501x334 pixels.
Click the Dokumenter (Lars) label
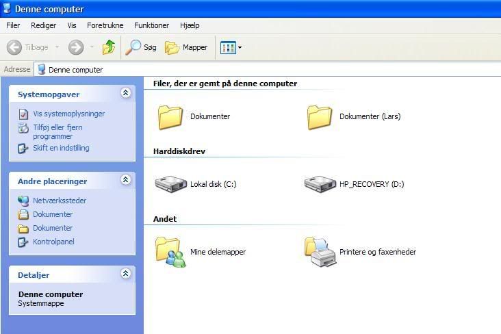tap(370, 116)
